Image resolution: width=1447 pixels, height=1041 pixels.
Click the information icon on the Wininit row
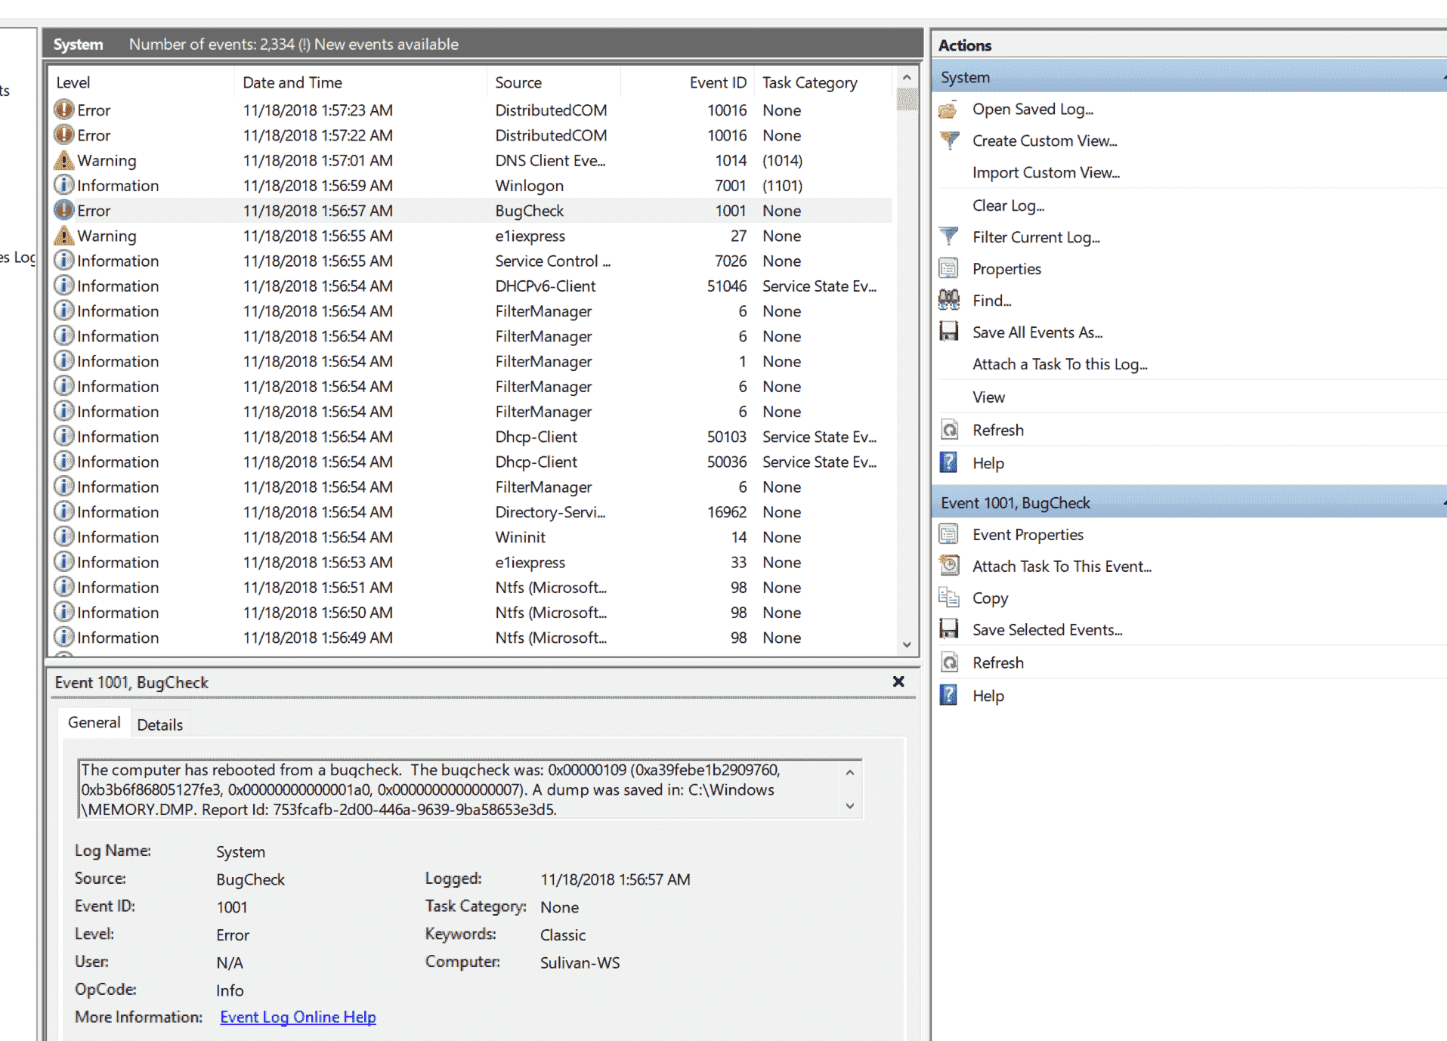point(64,536)
